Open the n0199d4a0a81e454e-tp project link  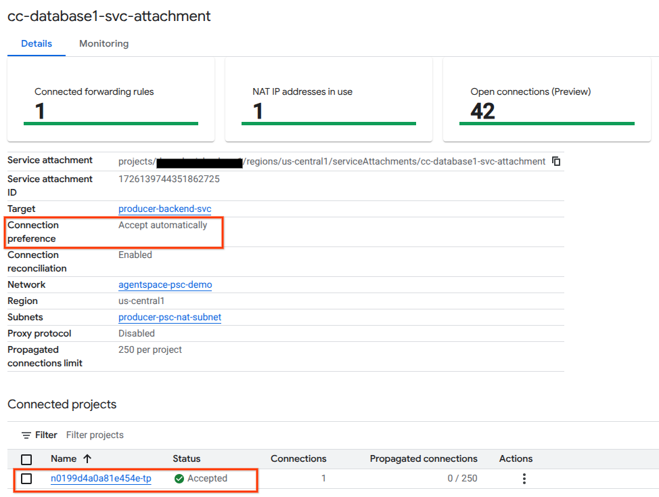pyautogui.click(x=101, y=479)
